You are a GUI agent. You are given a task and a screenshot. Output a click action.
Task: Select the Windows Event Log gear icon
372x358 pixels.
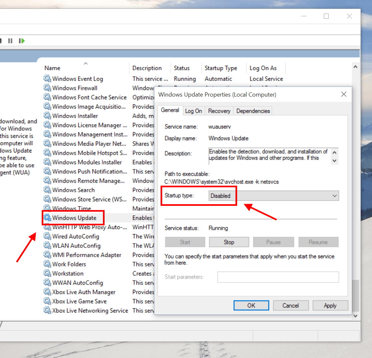click(48, 78)
